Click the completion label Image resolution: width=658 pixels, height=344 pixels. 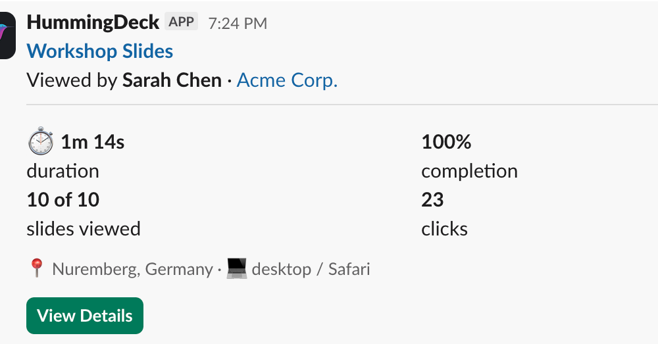coord(469,171)
